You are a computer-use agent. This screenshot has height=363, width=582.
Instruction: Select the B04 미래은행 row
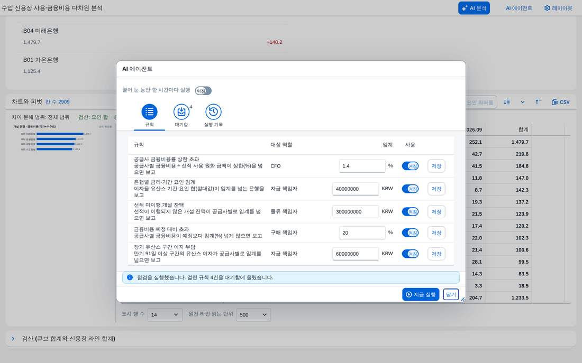pos(152,36)
